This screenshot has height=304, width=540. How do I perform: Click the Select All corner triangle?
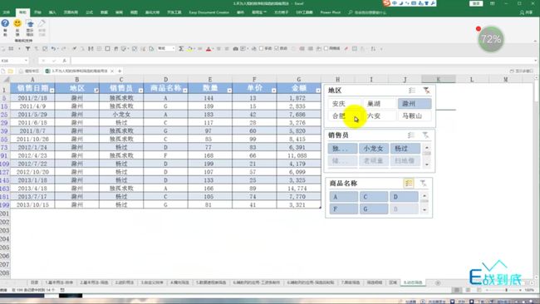[6, 80]
